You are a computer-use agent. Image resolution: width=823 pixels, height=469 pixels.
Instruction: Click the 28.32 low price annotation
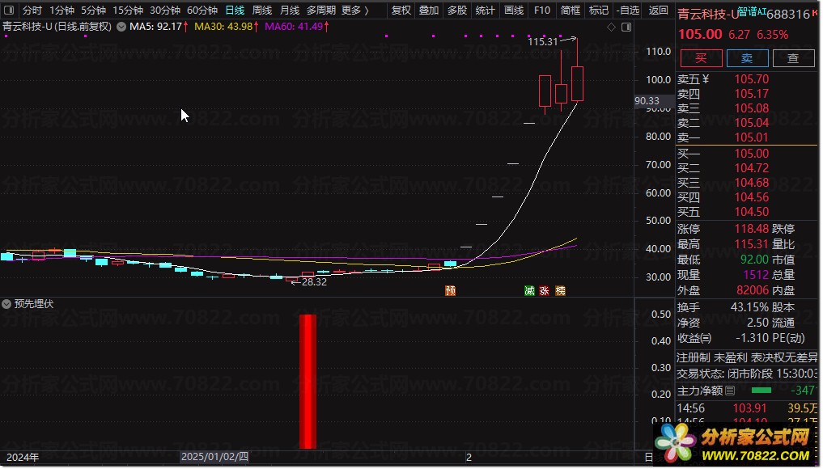(314, 282)
